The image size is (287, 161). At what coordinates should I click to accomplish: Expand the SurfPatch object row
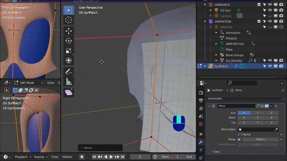point(205,66)
